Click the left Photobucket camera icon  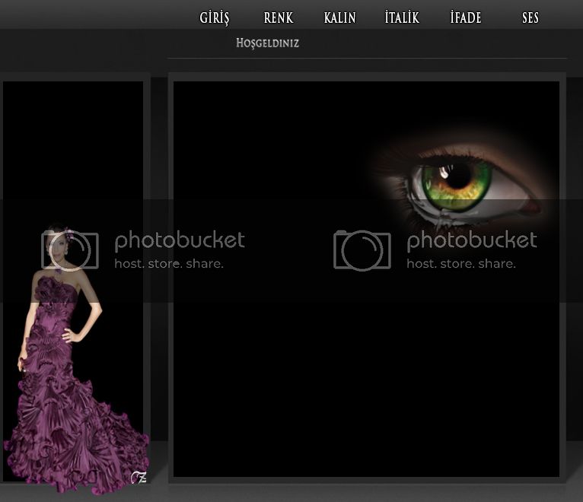point(70,250)
